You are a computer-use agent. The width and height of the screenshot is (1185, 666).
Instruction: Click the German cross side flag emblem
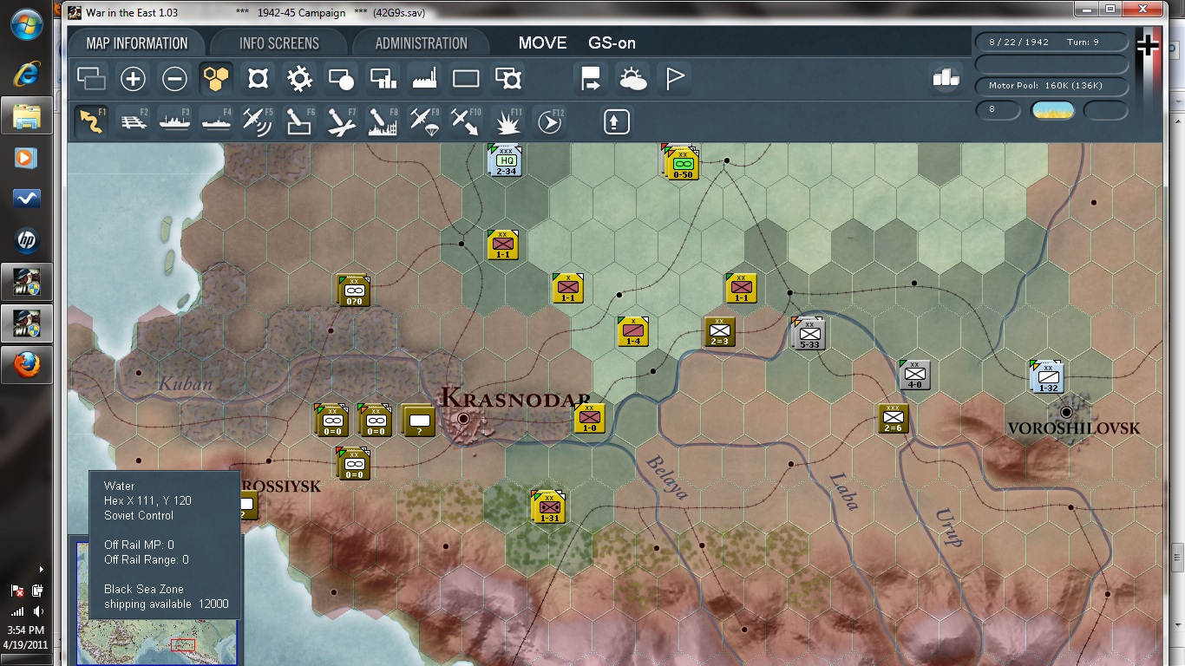coord(1148,45)
